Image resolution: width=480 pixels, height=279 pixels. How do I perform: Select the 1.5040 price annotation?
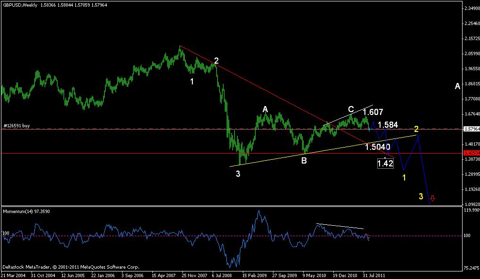[x=378, y=147]
